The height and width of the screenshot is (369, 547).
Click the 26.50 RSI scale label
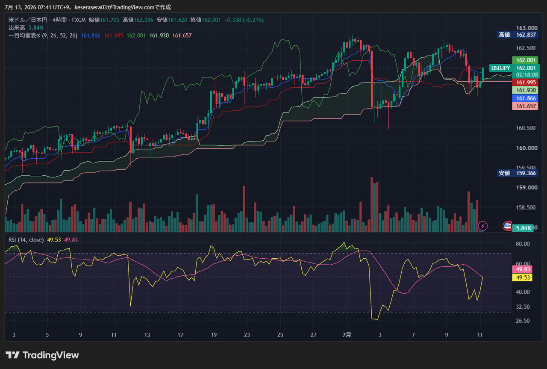(523, 321)
